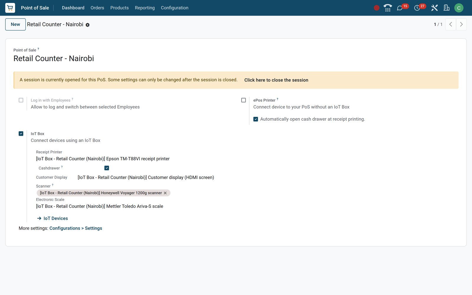Open the debug tools wrench icon
Viewport: 472px width, 295px height.
[434, 8]
